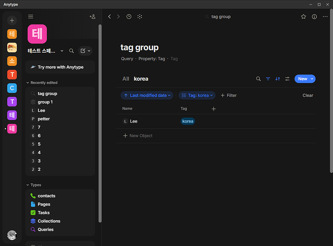Open the purple 테 space icon

[x=12, y=115]
